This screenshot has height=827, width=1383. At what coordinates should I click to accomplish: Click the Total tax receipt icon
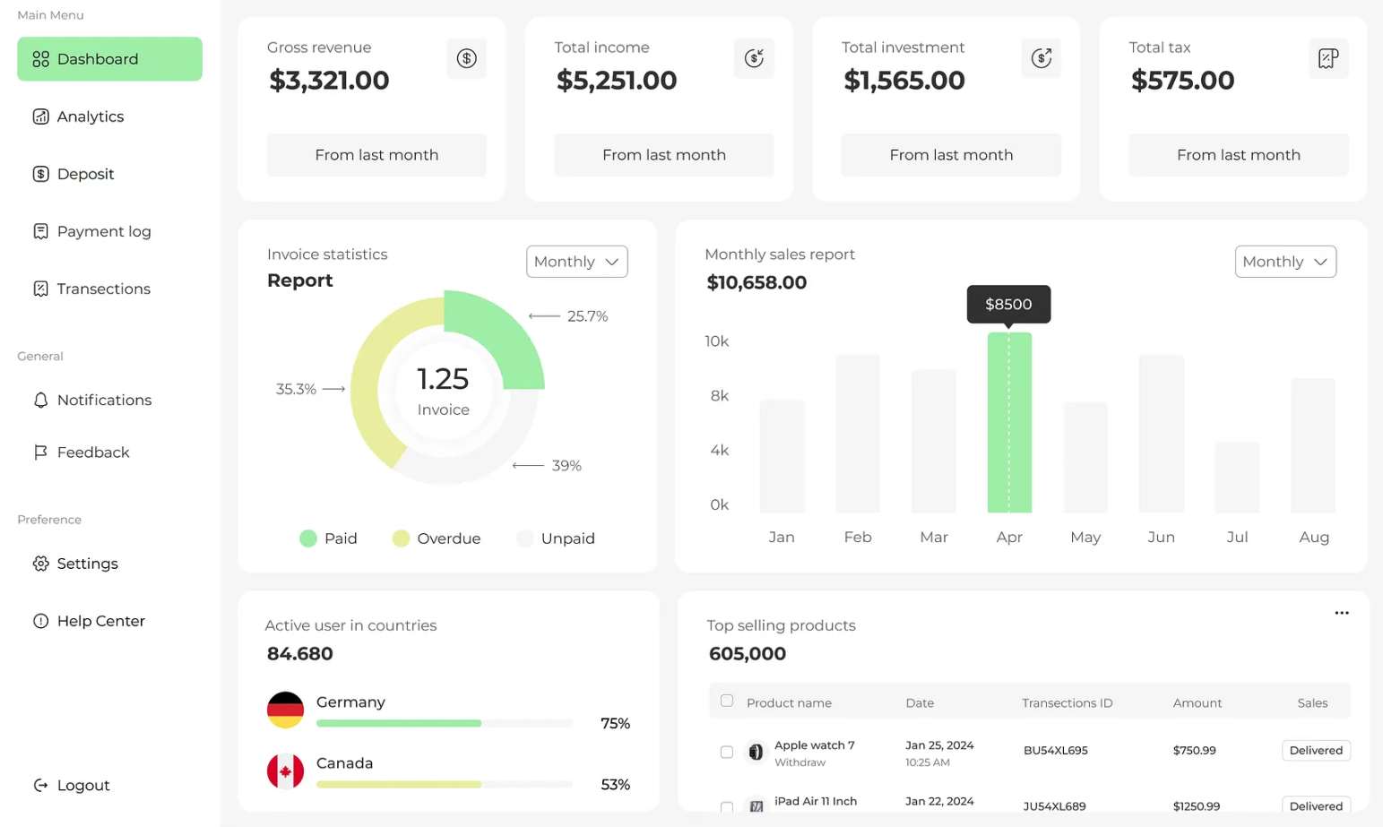(1328, 58)
